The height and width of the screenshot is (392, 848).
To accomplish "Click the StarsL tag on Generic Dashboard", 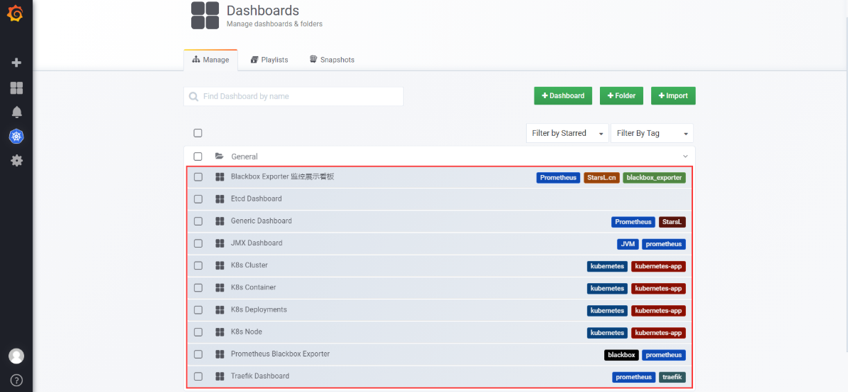I will [672, 222].
